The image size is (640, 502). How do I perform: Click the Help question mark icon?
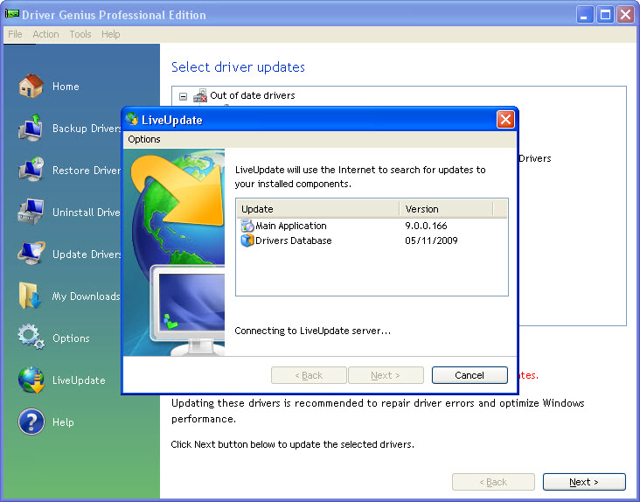(x=31, y=422)
